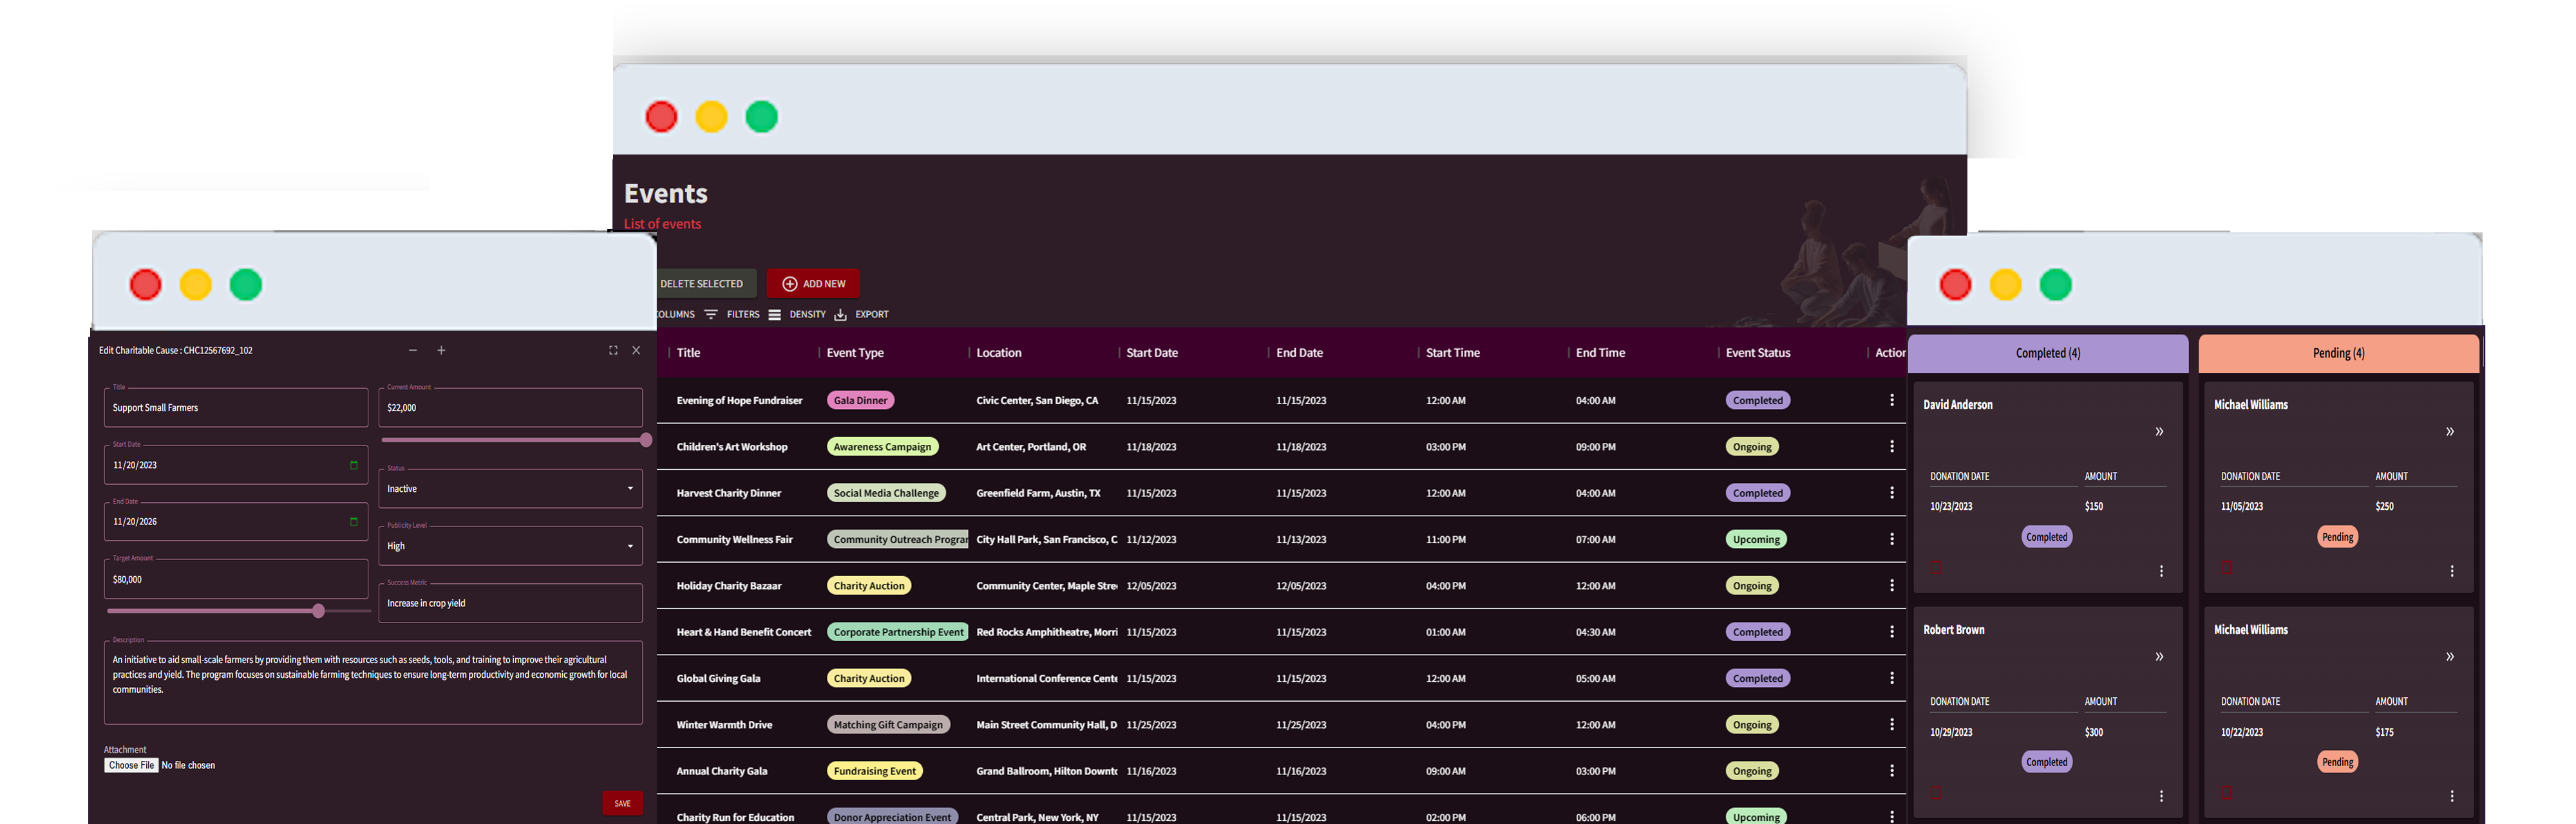
Task: Click the Density icon in the toolbar
Action: [775, 314]
